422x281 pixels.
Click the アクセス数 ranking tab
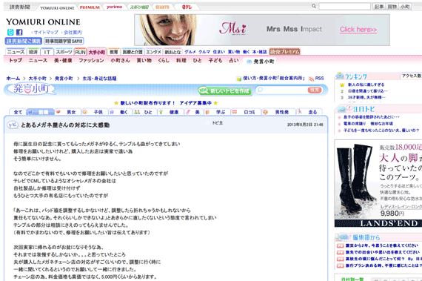pos(411,76)
